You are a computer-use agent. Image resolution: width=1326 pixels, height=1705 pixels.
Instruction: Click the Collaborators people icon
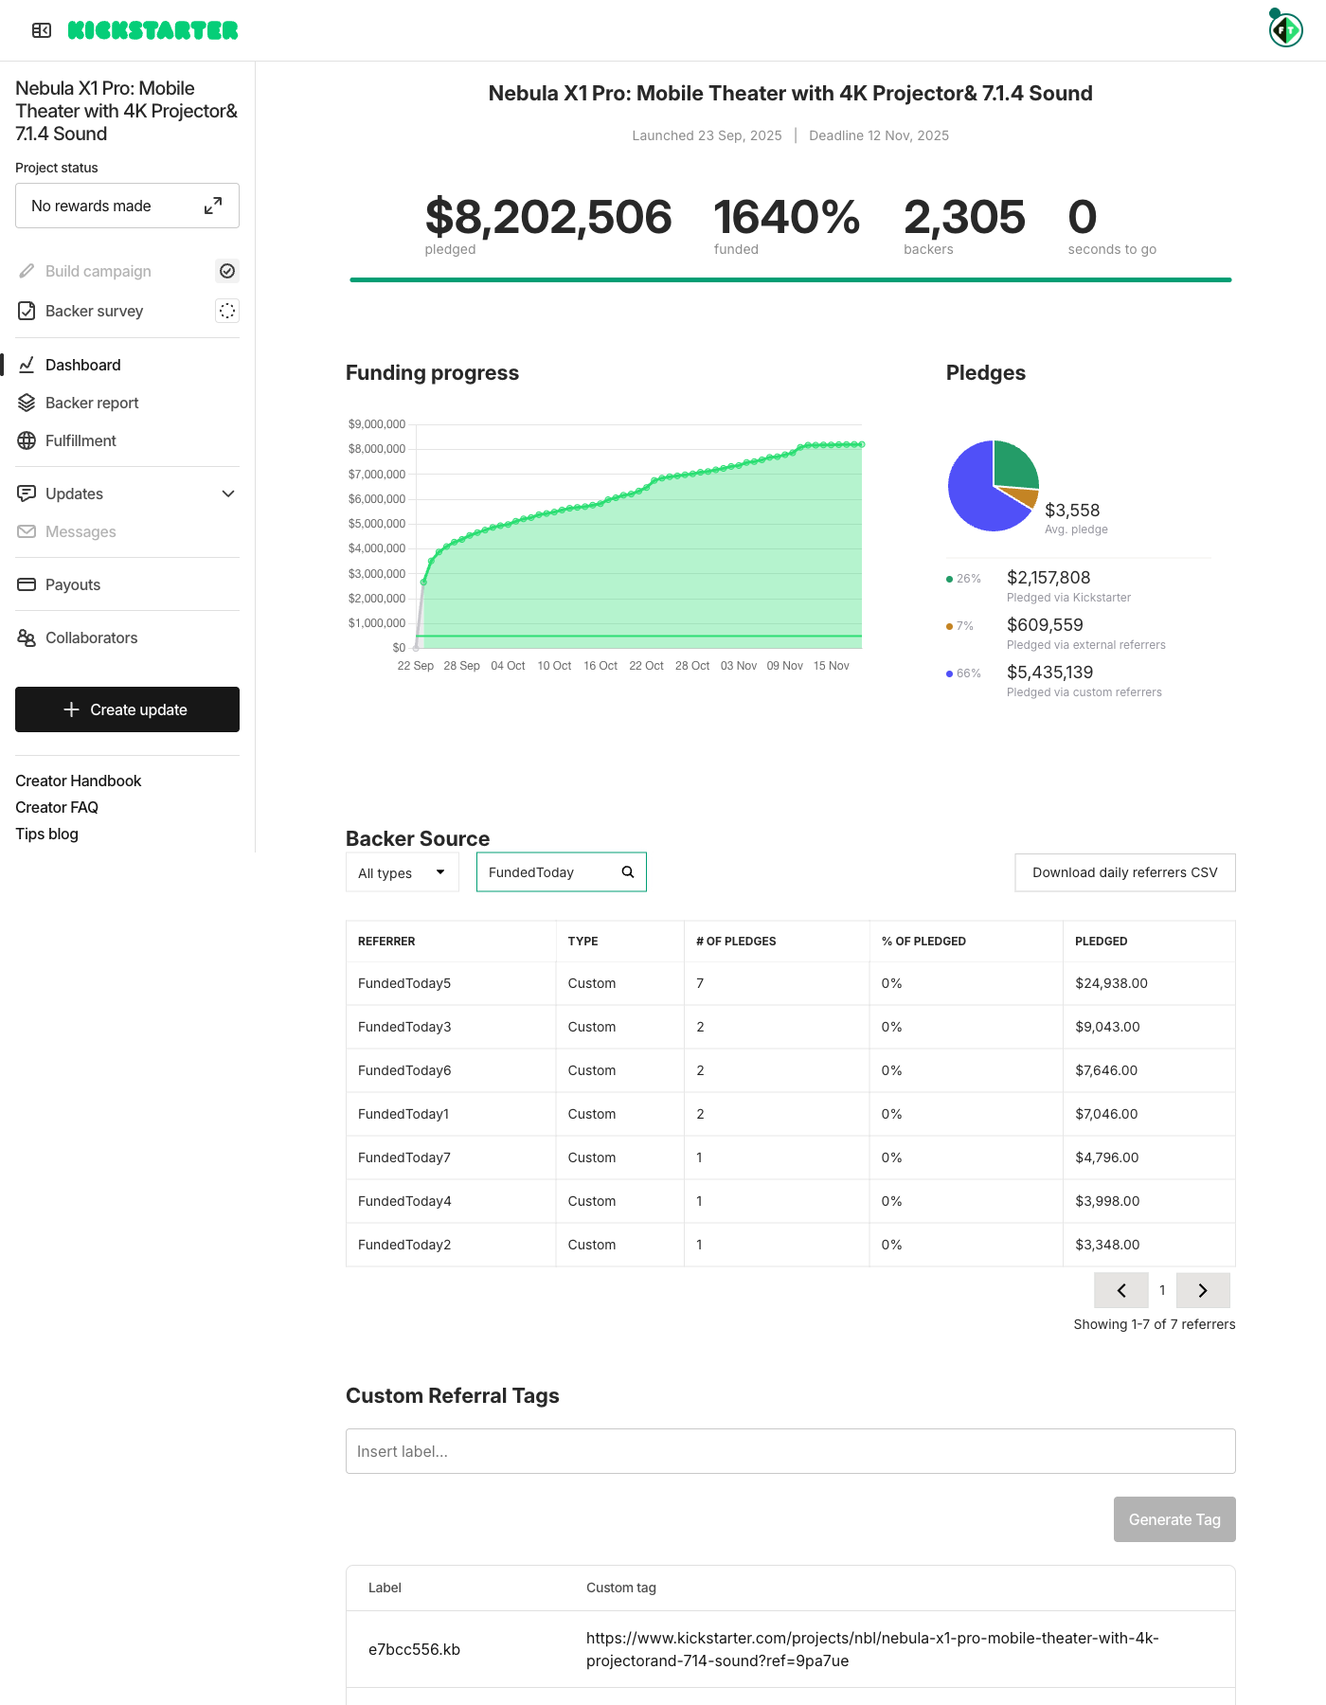[x=27, y=637]
